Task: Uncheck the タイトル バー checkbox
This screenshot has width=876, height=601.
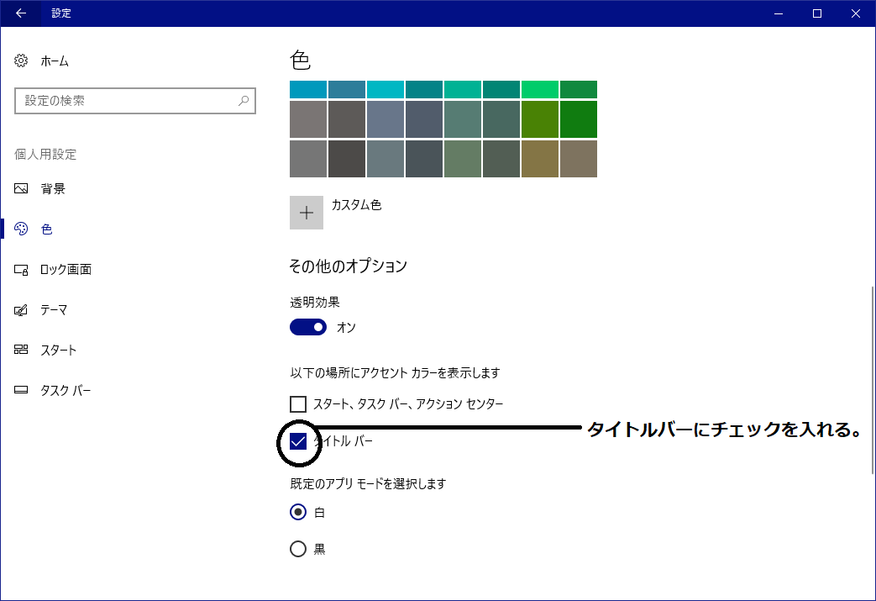Action: [x=298, y=441]
